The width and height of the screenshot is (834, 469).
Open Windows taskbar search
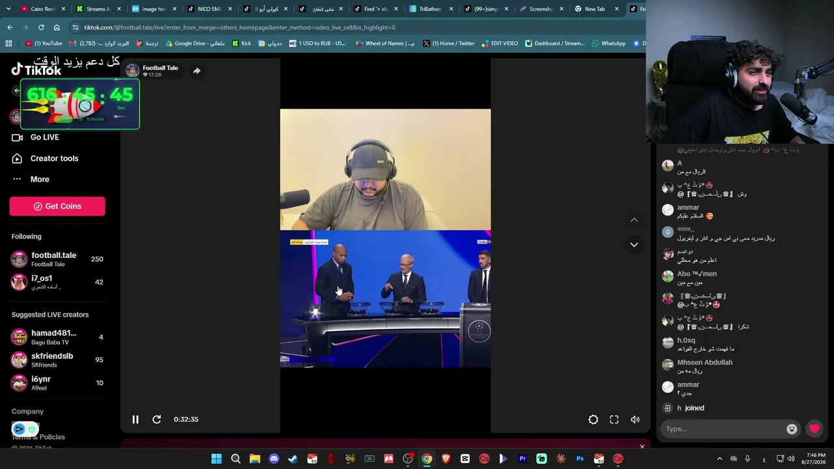pyautogui.click(x=236, y=459)
